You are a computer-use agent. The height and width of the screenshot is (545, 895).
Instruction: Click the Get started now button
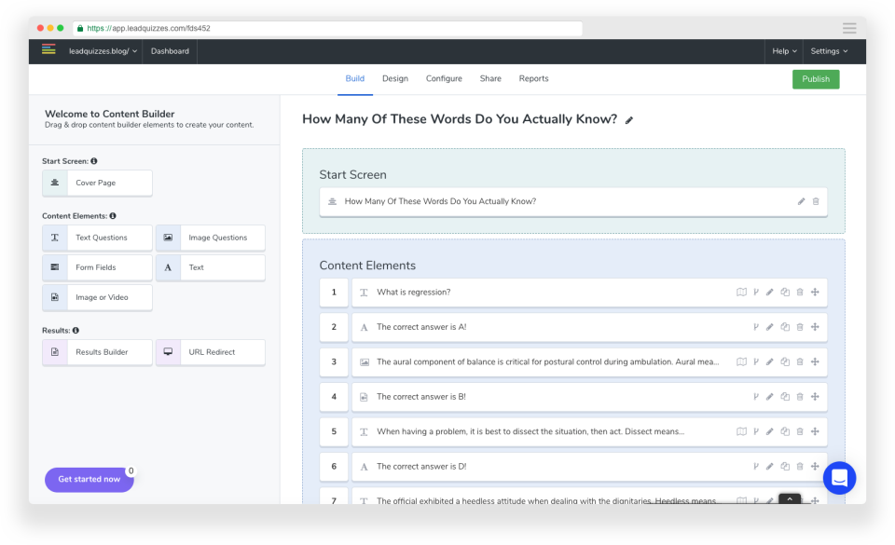(89, 479)
